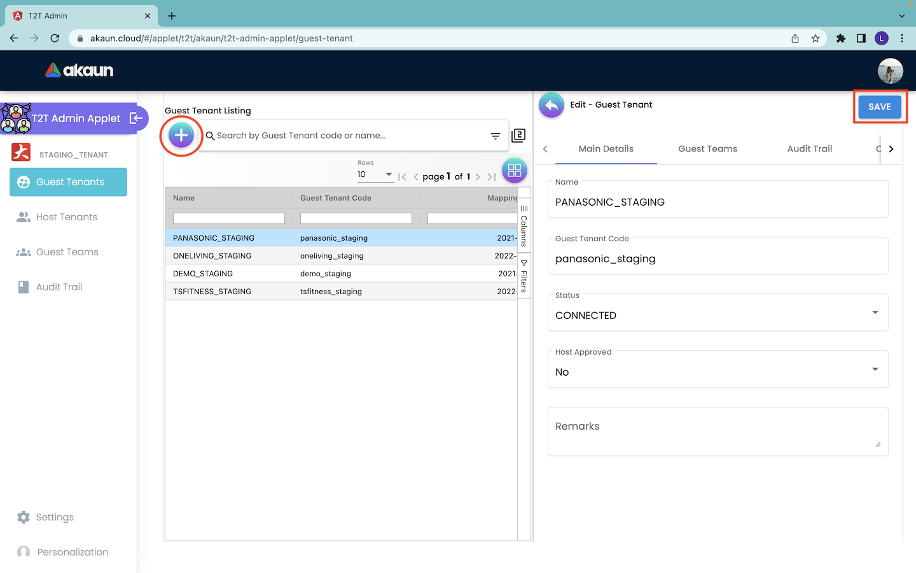Open the Columns side panel
Screen dimensions: 916x573
click(524, 226)
